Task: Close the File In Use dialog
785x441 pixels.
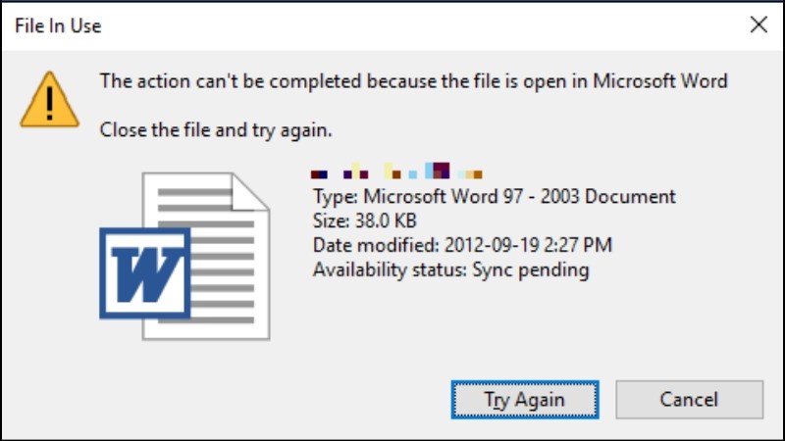Action: [x=759, y=24]
